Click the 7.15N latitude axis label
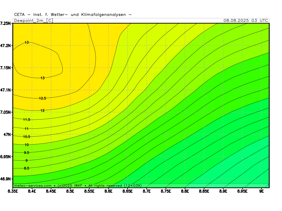Image resolution: width=282 pixels, height=211 pixels. [x=6, y=68]
